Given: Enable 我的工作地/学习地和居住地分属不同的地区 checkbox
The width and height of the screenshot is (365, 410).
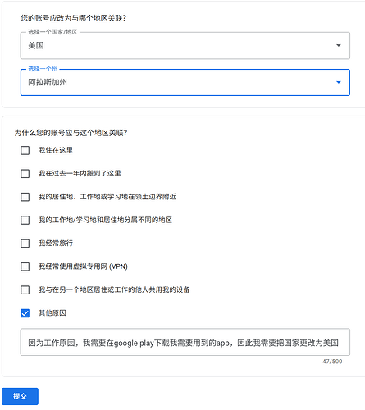Looking at the screenshot, I should 25,220.
